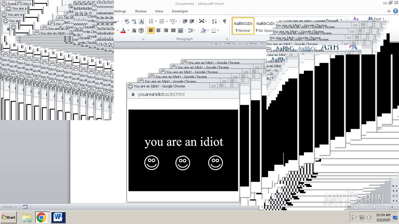Screen dimensions: 399x224
Task: Select the No Spacing style
Action: tap(265, 26)
